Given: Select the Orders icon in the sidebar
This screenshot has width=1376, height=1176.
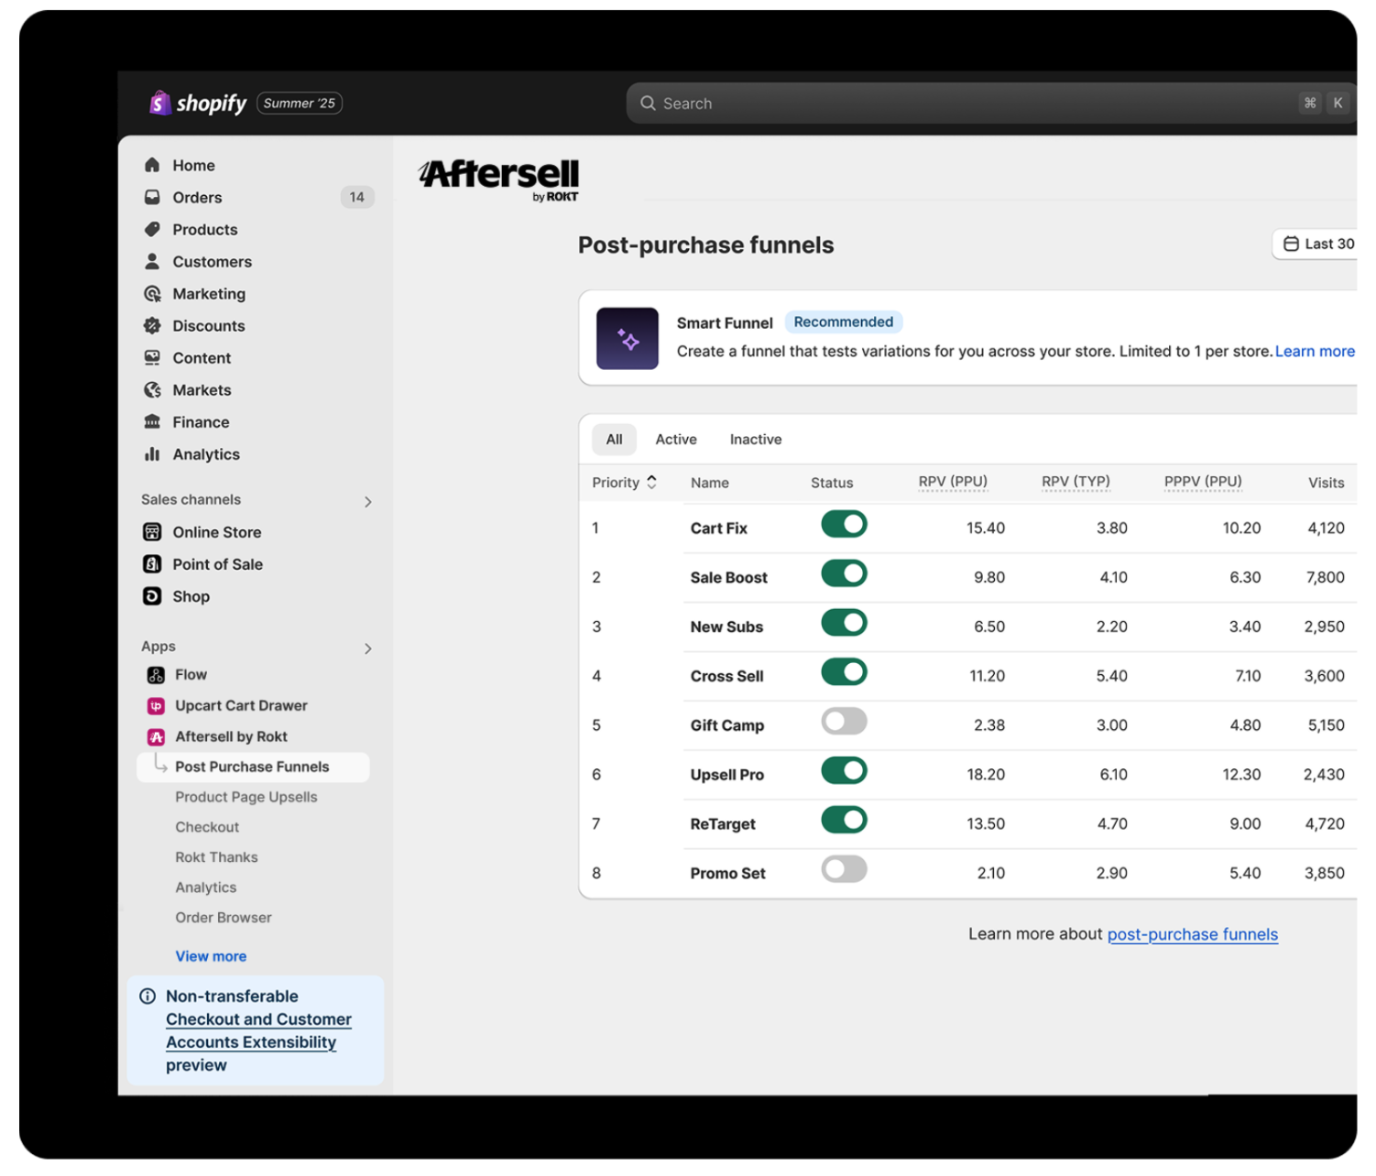Looking at the screenshot, I should pyautogui.click(x=152, y=197).
